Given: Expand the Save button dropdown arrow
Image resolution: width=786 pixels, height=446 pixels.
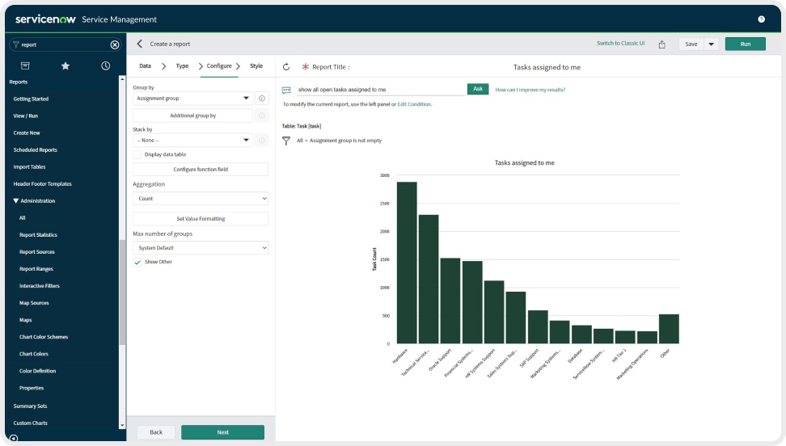Looking at the screenshot, I should click(712, 44).
